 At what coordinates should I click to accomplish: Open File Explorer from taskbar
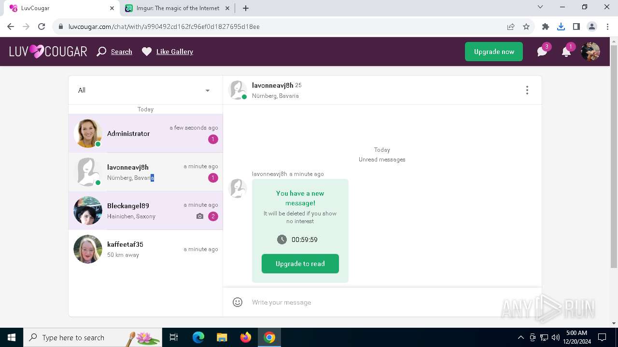(222, 337)
